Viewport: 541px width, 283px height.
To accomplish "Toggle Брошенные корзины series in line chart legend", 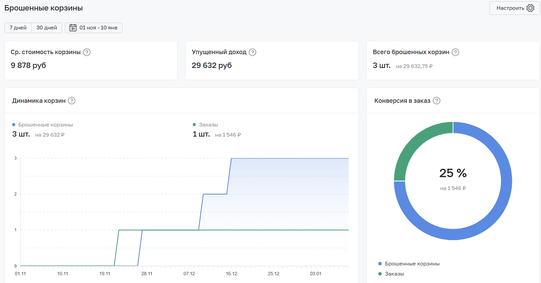I will 45,125.
